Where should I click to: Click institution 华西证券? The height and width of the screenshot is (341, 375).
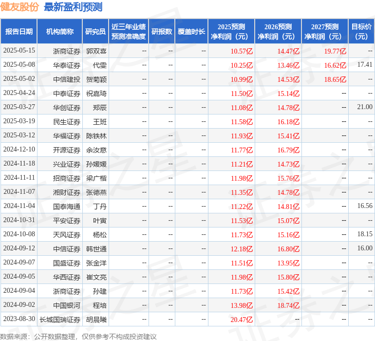67,277
